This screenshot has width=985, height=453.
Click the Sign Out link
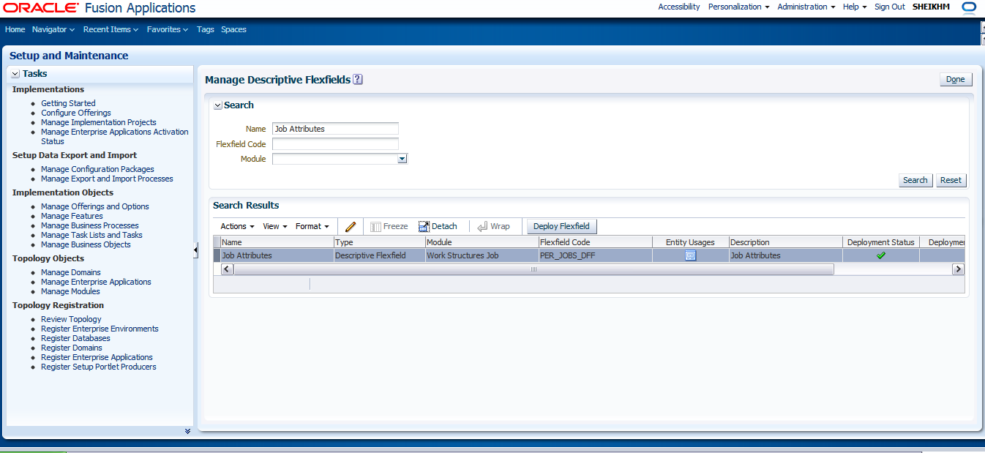(x=889, y=7)
